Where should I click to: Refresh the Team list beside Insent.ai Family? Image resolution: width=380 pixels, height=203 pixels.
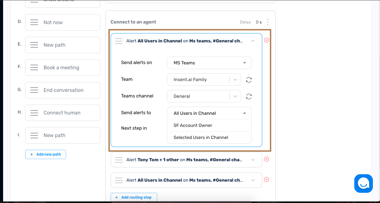point(249,80)
